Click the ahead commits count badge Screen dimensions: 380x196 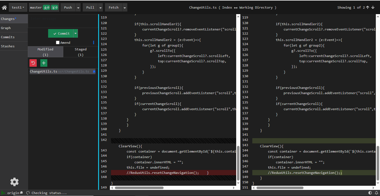(x=46, y=7)
